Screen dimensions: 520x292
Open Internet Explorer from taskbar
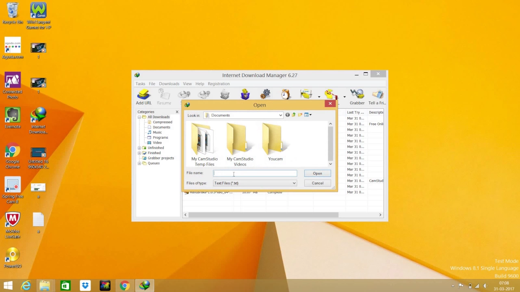[x=26, y=286]
